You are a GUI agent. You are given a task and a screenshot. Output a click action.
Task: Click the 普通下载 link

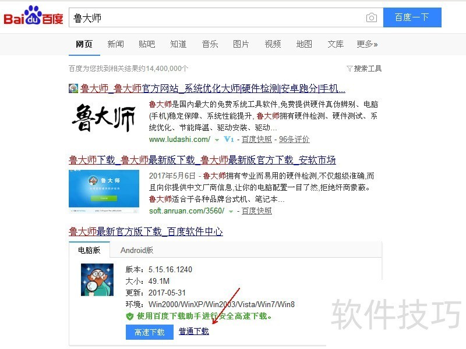click(194, 331)
